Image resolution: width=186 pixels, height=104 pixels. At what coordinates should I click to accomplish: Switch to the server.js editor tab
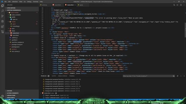point(44,5)
